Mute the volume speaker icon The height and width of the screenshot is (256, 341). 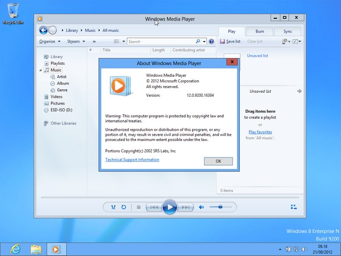pos(201,207)
